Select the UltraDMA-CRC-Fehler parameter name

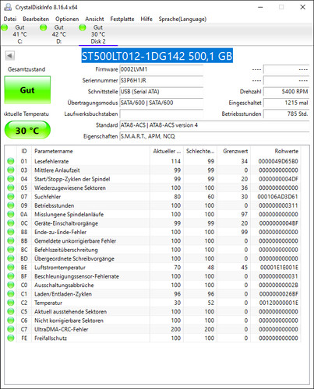point(62,329)
